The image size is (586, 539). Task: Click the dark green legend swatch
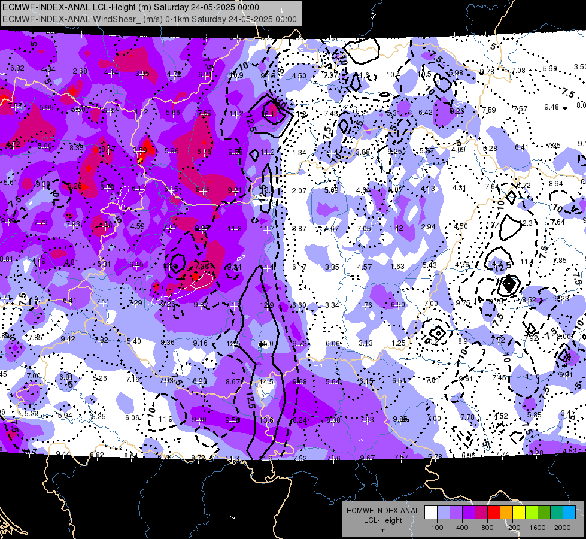(544, 513)
